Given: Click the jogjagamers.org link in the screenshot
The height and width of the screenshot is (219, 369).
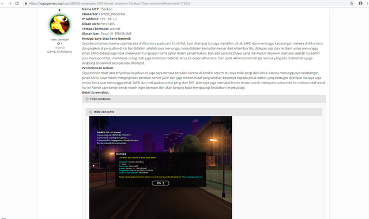Looking at the screenshot, I should pyautogui.click(x=192, y=177).
